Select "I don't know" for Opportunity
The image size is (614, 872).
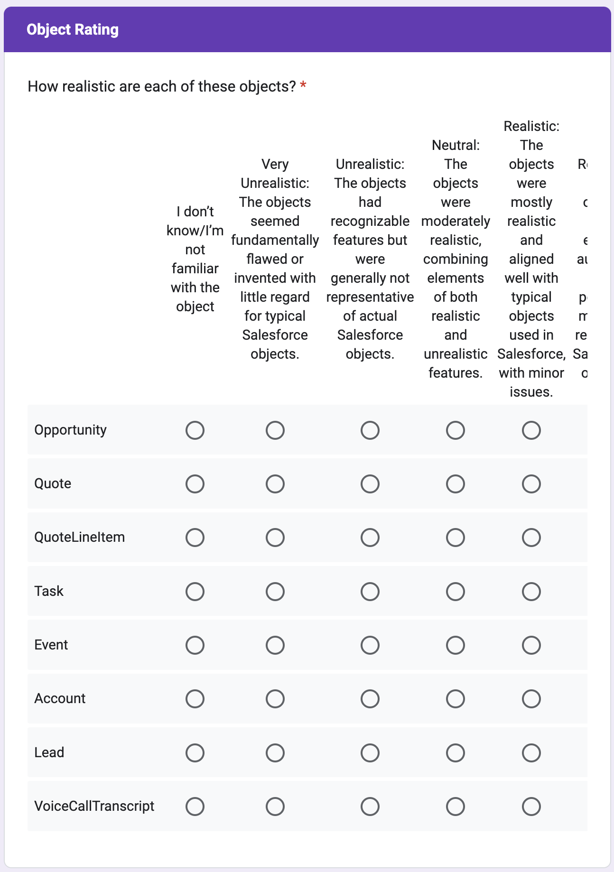pyautogui.click(x=195, y=430)
